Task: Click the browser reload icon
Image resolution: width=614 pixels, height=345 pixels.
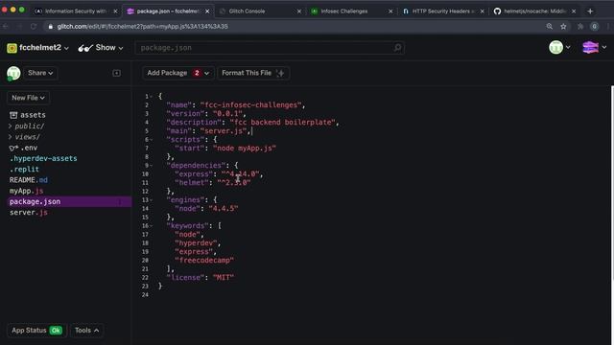Action: [34, 26]
